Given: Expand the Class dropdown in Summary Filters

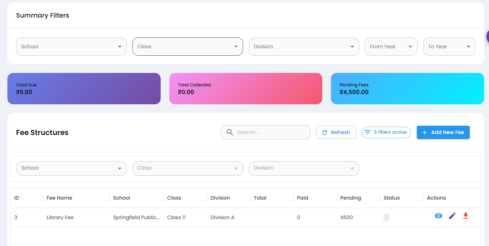Looking at the screenshot, I should tap(188, 46).
